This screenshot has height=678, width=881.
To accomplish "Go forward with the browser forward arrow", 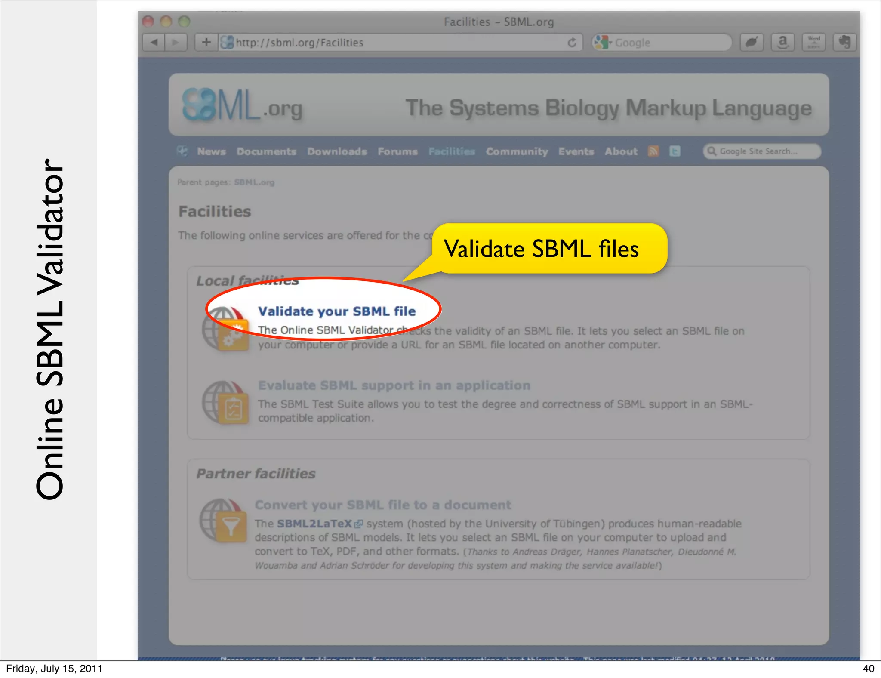I will (176, 42).
